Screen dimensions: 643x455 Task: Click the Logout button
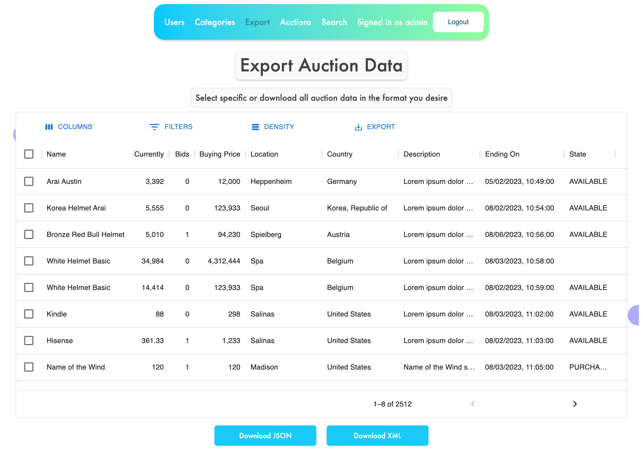click(x=458, y=22)
